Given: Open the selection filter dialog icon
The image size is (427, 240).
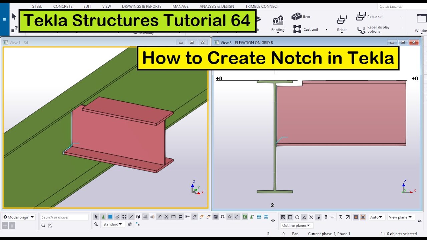Looking at the screenshot, I should pyautogui.click(x=96, y=224).
